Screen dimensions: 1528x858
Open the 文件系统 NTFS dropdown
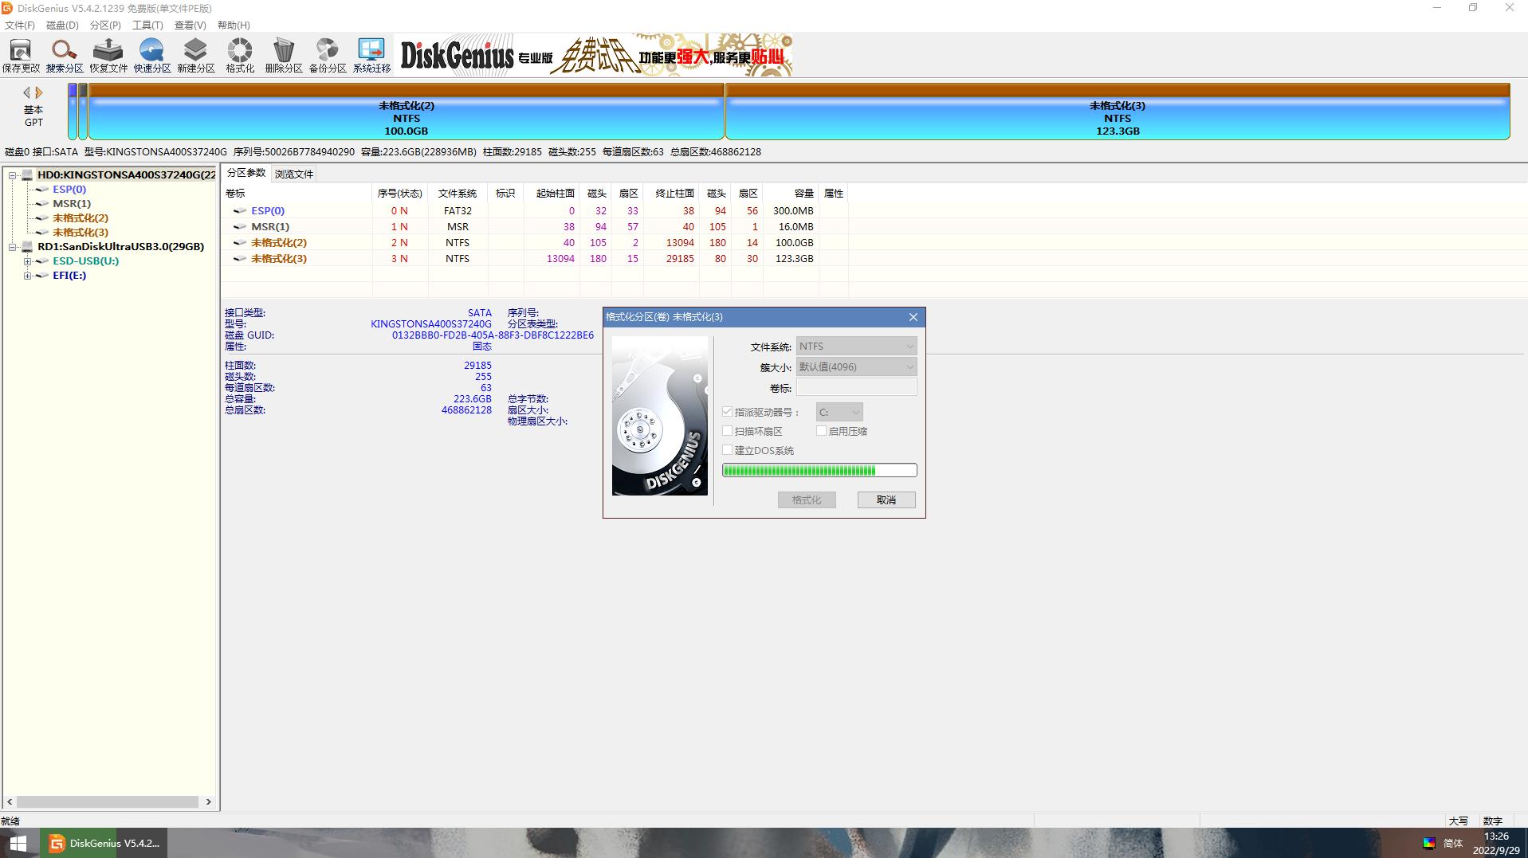856,347
